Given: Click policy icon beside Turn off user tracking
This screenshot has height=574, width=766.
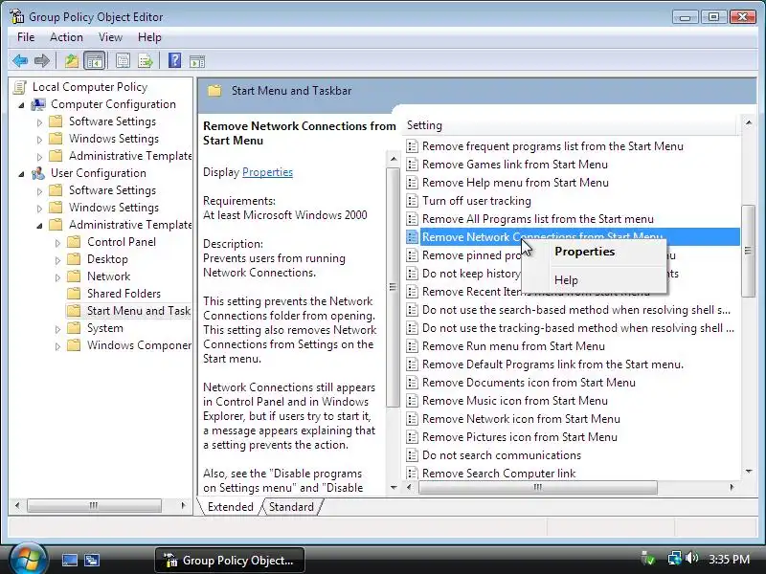Looking at the screenshot, I should (x=413, y=201).
